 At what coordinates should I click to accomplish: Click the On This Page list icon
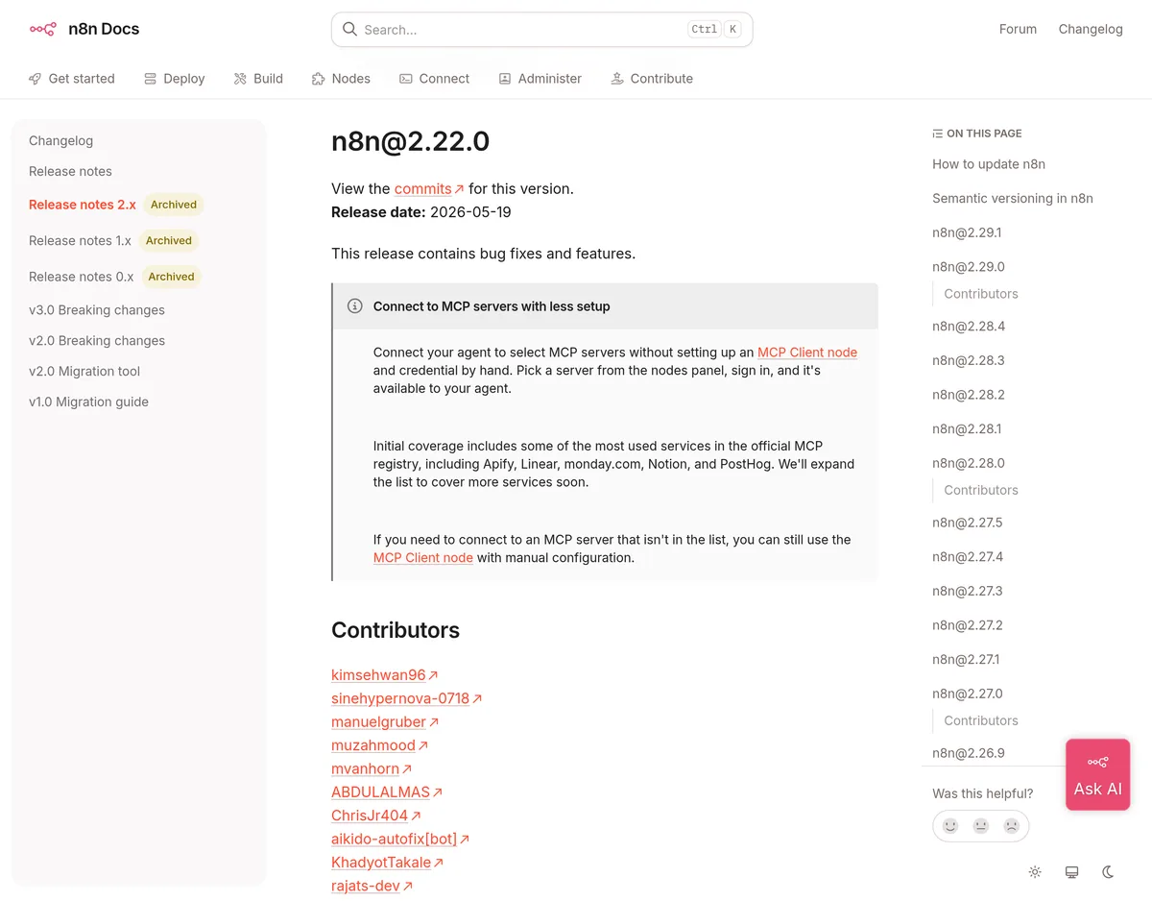[938, 134]
